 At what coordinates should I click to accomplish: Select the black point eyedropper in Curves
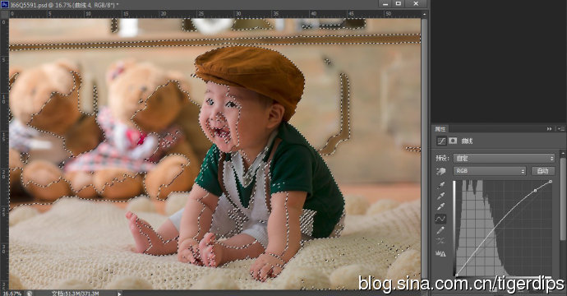click(440, 185)
